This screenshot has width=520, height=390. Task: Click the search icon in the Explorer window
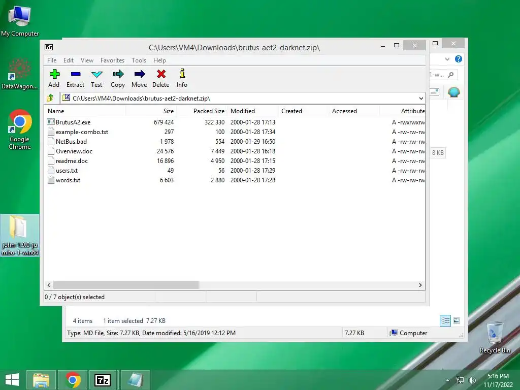[x=451, y=75]
